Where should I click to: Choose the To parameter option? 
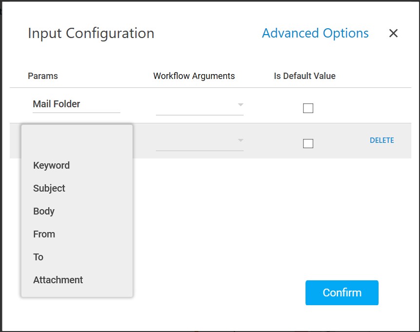coord(38,257)
